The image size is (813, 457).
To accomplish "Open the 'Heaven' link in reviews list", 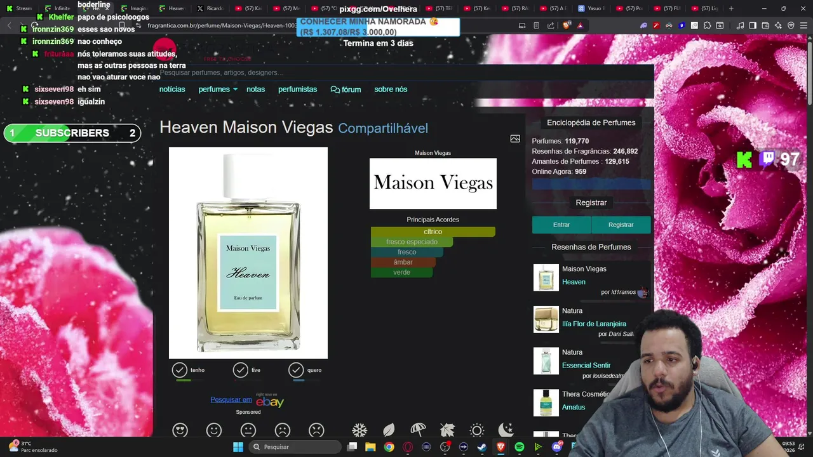I will click(574, 282).
